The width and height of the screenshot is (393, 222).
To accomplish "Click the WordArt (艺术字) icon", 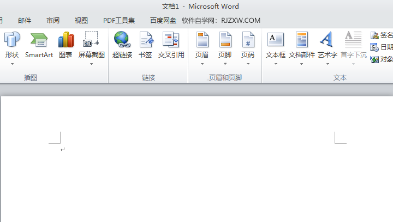I will 327,39.
